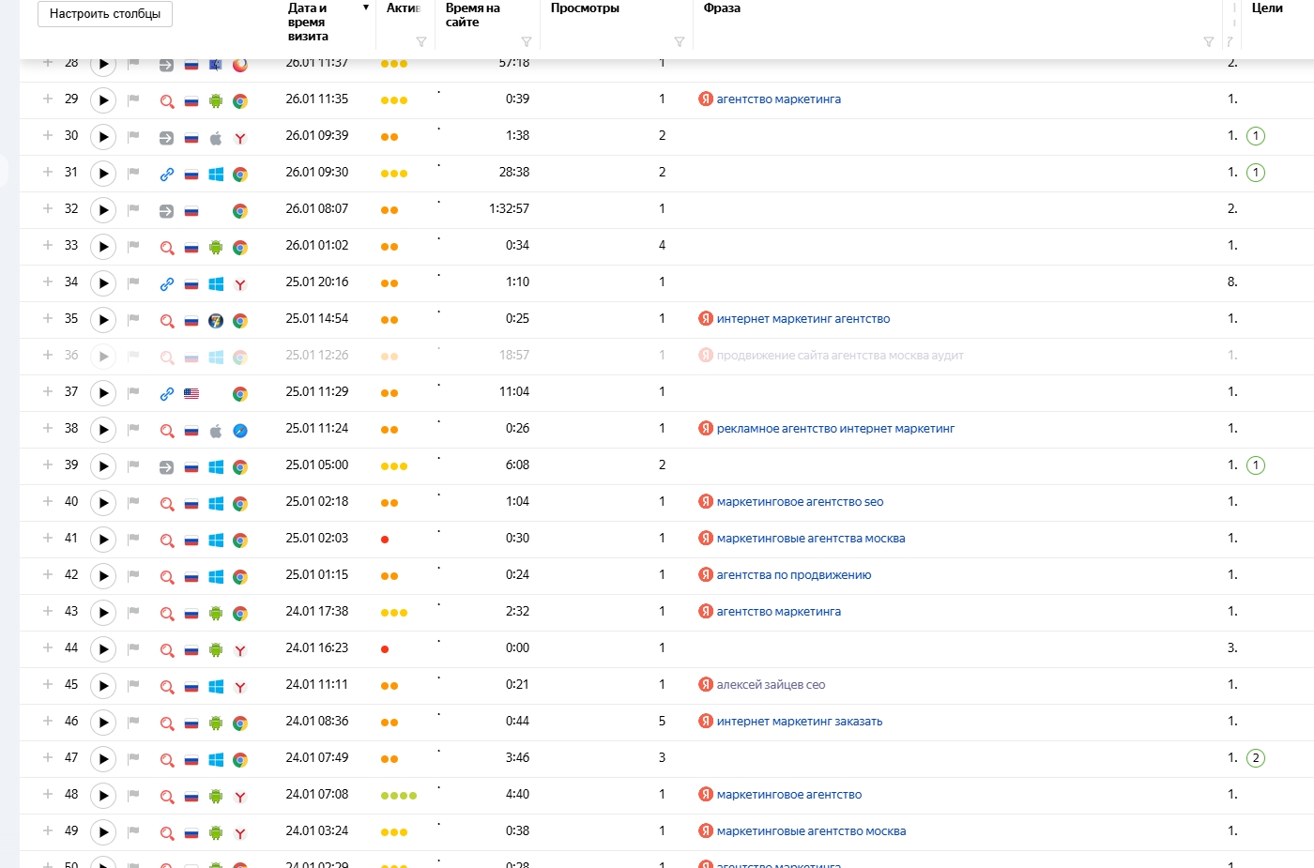Click the internal referral arrow icon in row 39
This screenshot has height=868, width=1314.
click(x=166, y=467)
